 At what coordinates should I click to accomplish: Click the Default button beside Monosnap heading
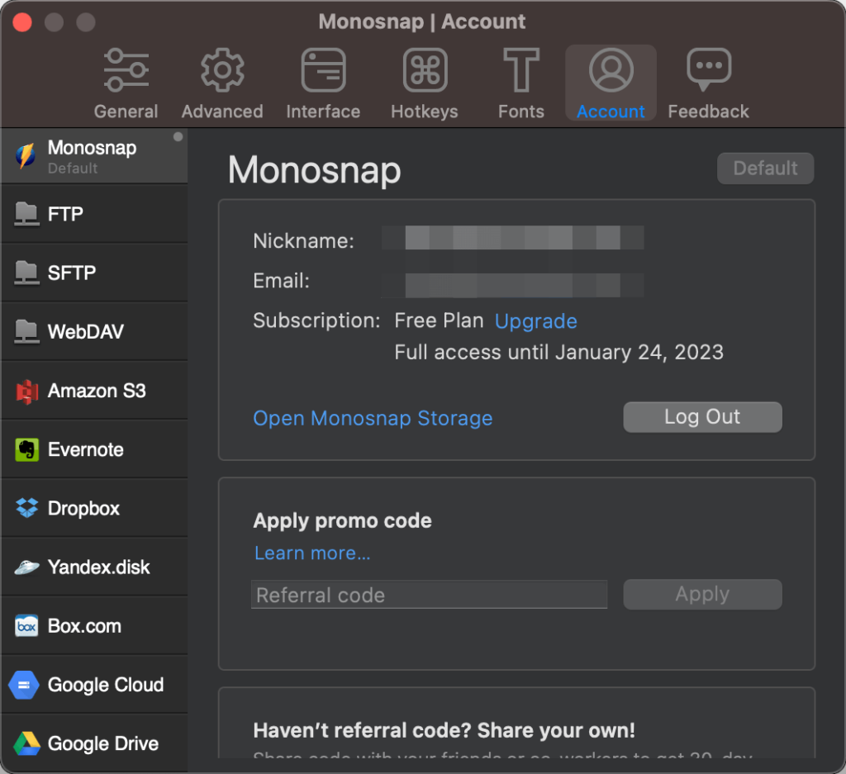(x=765, y=169)
